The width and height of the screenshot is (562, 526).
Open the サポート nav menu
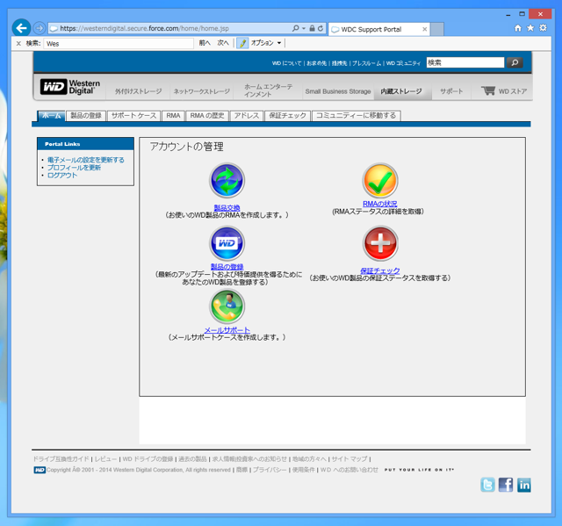pos(451,91)
